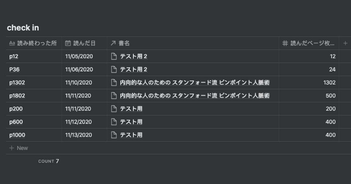Open the テスト用 link in p600 row
Viewport: 351px width, 184px height.
[131, 122]
